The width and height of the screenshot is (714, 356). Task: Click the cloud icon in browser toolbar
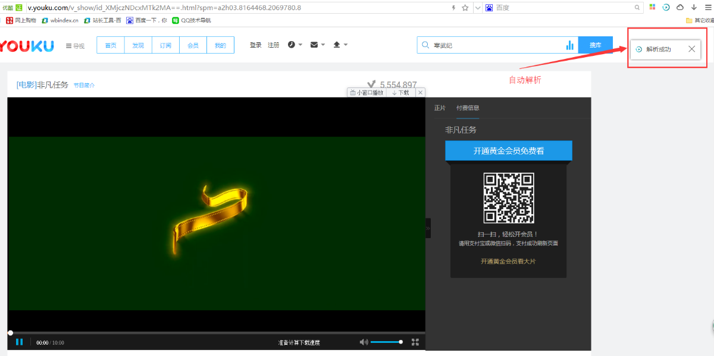[680, 7]
